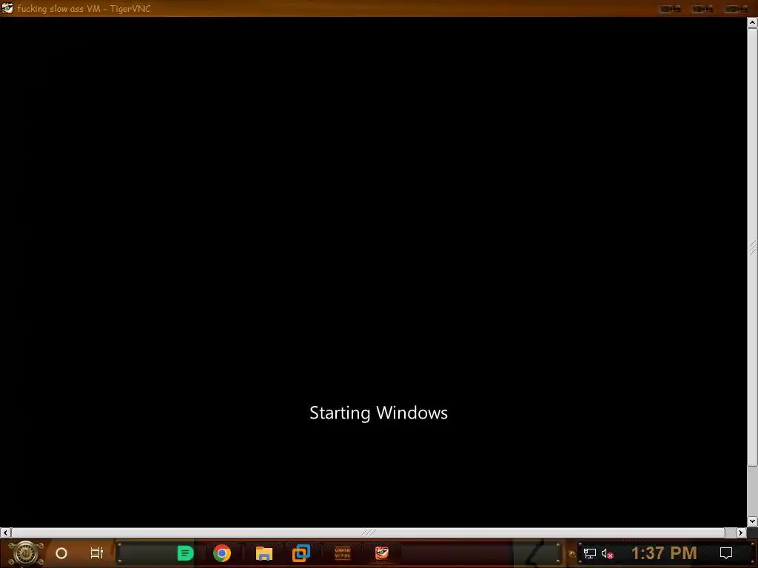Open the Action Center notification icon
This screenshot has width=758, height=568.
[x=726, y=553]
